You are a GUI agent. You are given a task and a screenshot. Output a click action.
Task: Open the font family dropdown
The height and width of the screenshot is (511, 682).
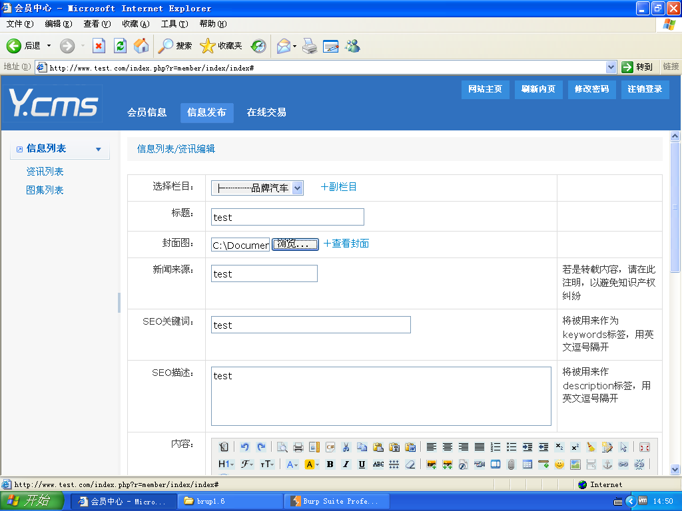(x=247, y=464)
